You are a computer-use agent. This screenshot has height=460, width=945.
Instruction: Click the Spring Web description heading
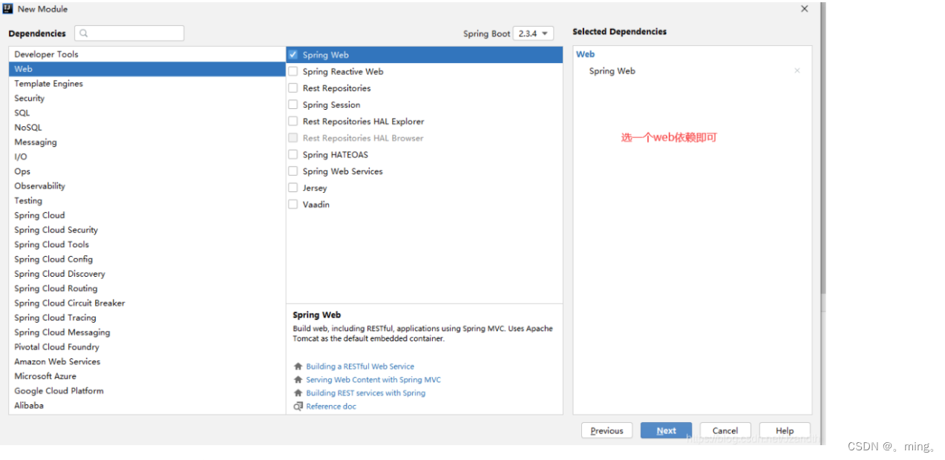[x=317, y=315]
